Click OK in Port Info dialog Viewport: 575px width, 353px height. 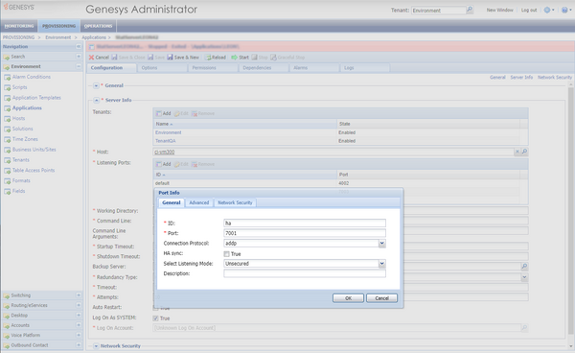pos(349,298)
